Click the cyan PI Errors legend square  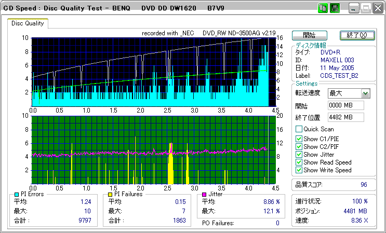(x=17, y=194)
